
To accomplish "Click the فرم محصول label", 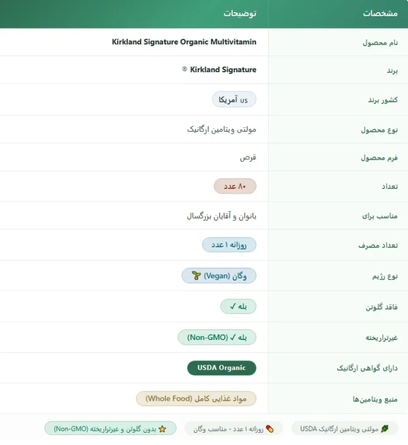I will pos(379,157).
